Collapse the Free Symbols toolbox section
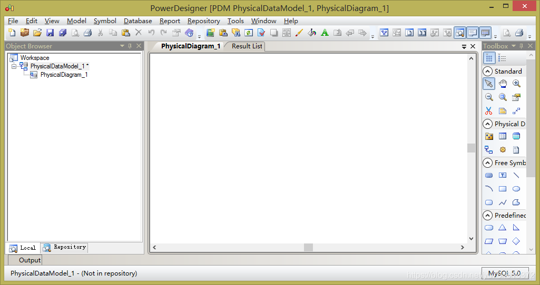Screen dimensions: 540x285 tap(487, 162)
